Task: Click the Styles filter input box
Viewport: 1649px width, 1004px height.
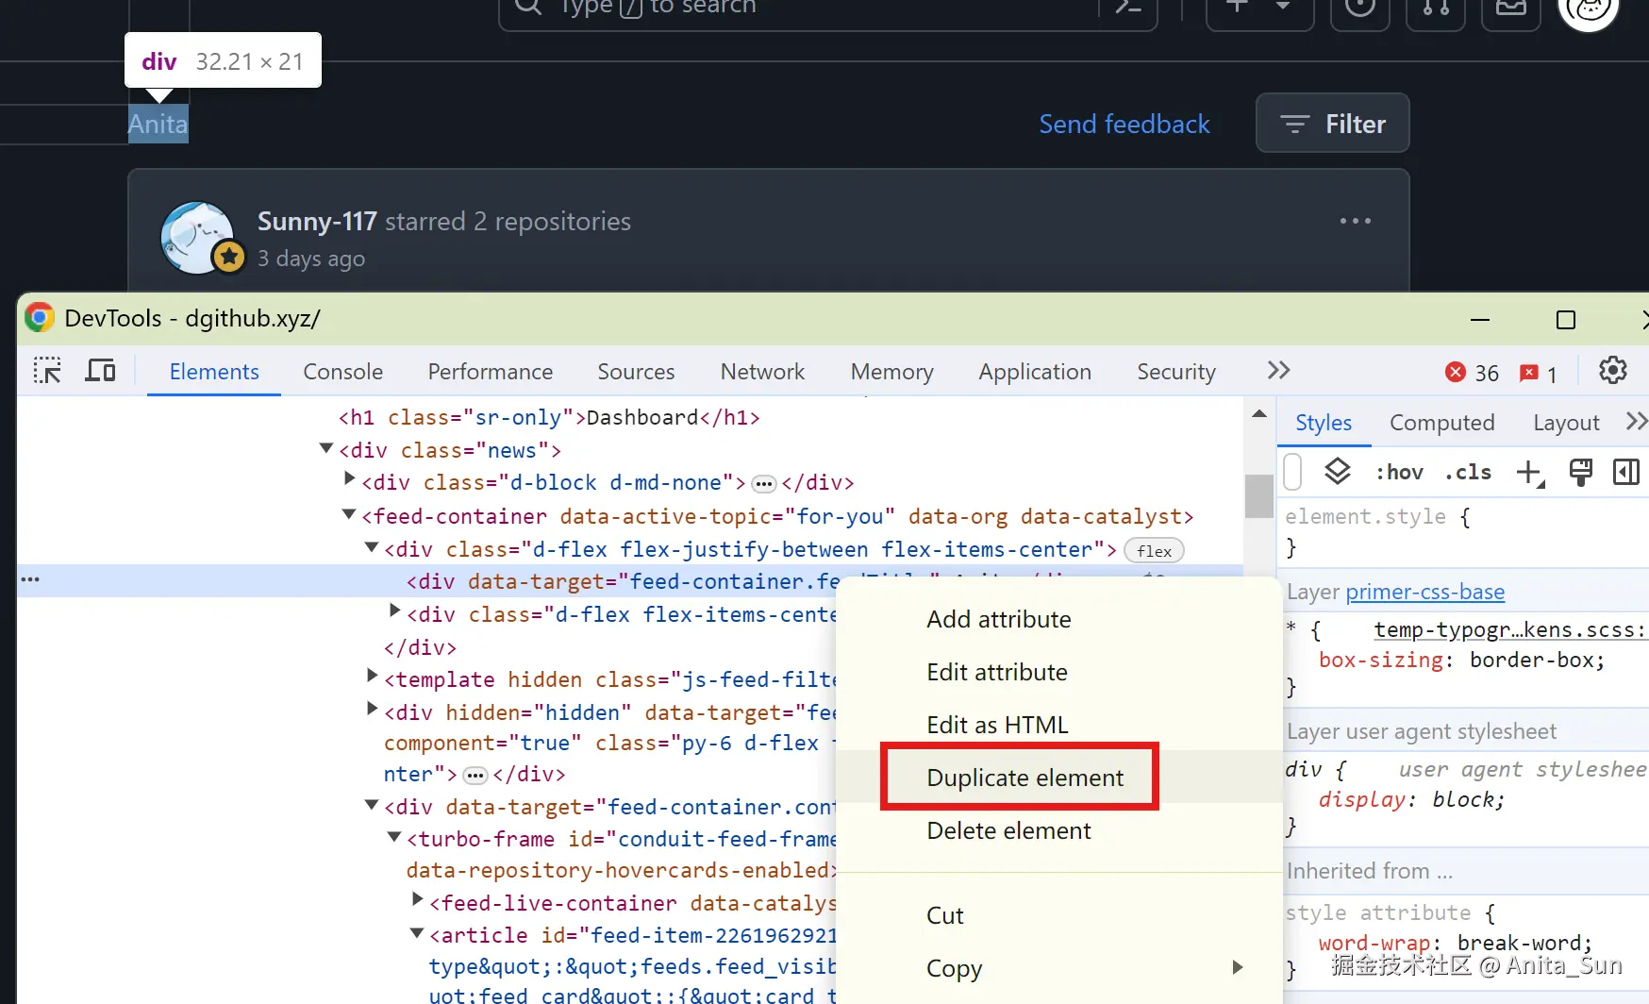Action: [x=1293, y=472]
